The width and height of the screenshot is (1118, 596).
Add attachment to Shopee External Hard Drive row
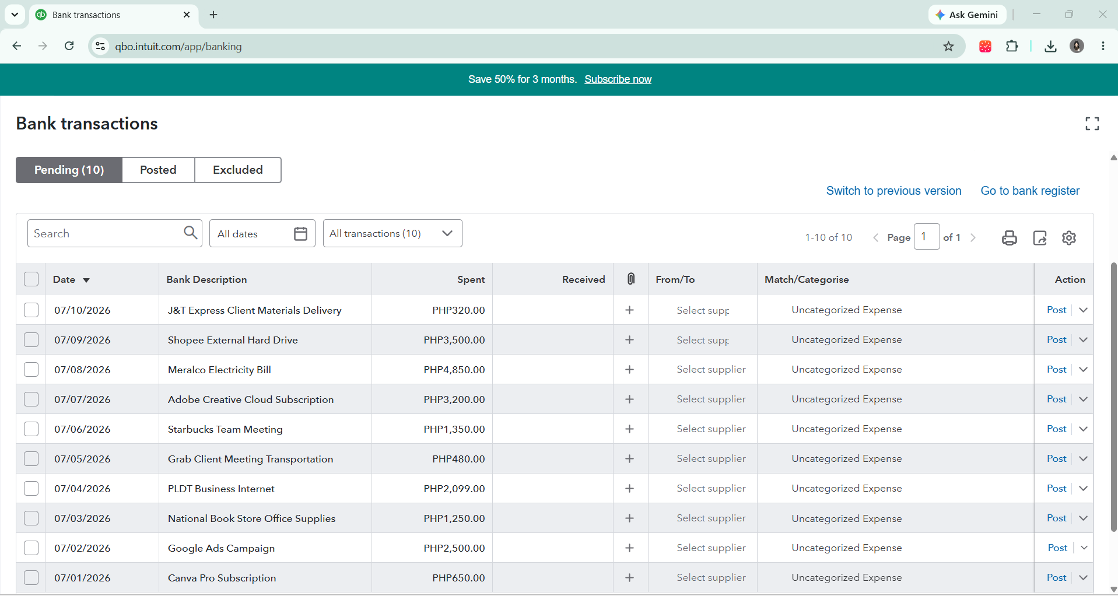pos(630,340)
